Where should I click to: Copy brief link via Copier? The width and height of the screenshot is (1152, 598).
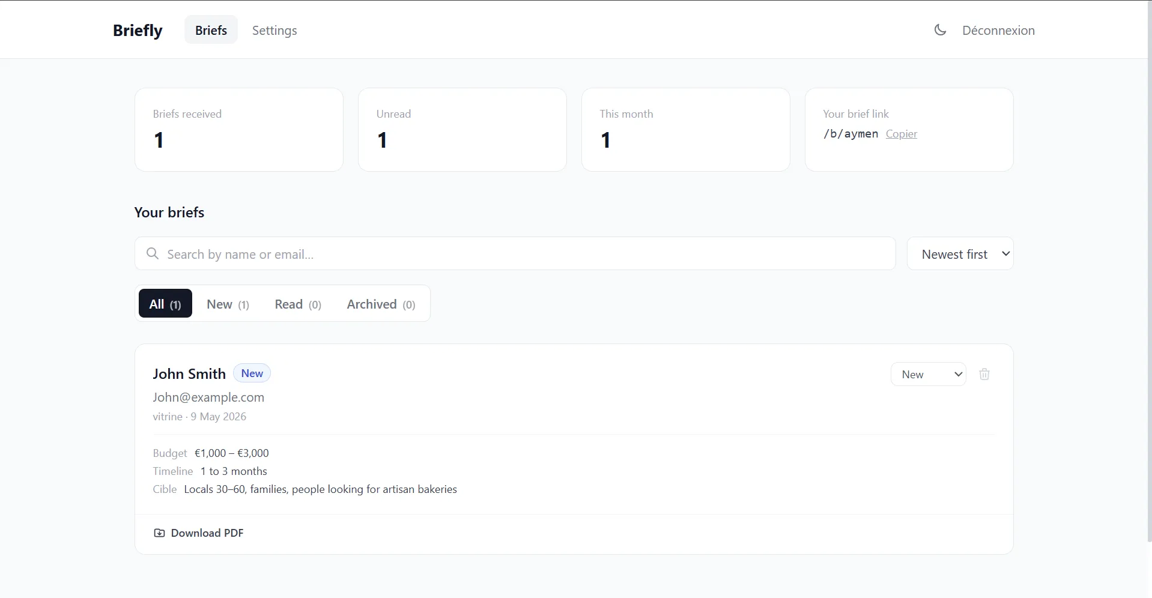[x=901, y=134]
